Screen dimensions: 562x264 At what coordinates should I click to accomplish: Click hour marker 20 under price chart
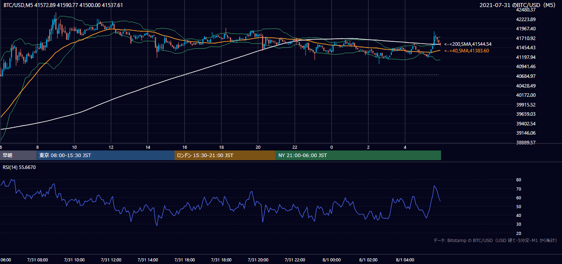[258, 147]
